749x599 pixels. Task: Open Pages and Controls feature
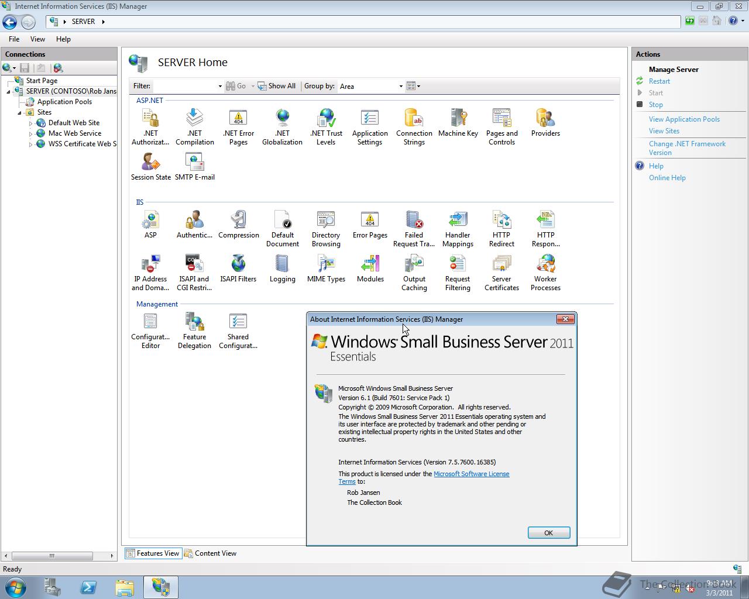click(x=501, y=127)
